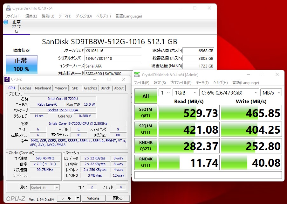This screenshot has width=287, height=204.
Task: Click the ツール button in CPU-Z
Action: [x=66, y=198]
